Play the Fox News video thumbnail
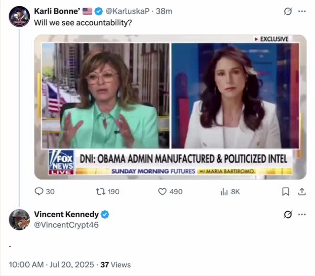 pos(170,106)
